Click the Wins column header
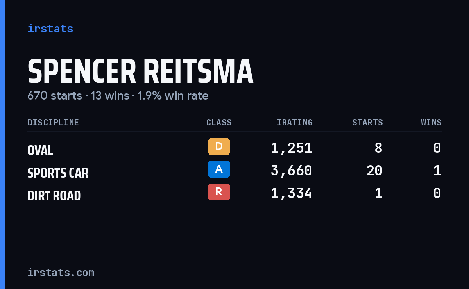 (431, 123)
